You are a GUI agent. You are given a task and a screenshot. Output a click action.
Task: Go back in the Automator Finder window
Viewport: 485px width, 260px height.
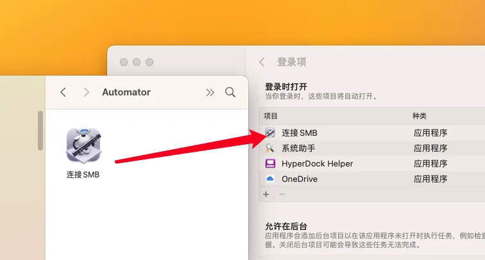point(63,92)
